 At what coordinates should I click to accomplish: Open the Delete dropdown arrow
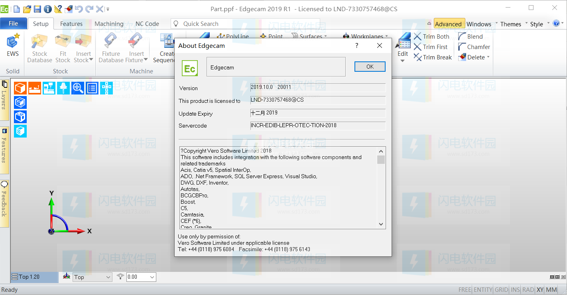point(488,57)
